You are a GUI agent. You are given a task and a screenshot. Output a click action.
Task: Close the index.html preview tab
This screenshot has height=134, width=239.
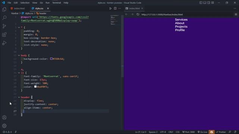point(142,8)
